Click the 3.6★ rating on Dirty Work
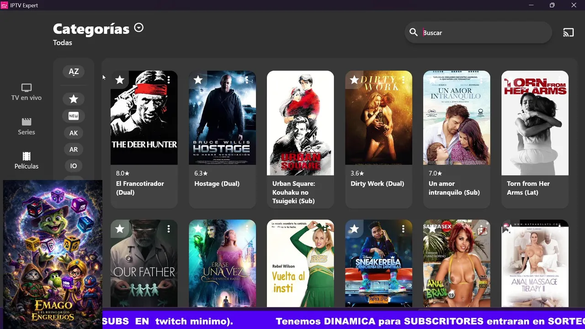The image size is (585, 329). coord(357,173)
